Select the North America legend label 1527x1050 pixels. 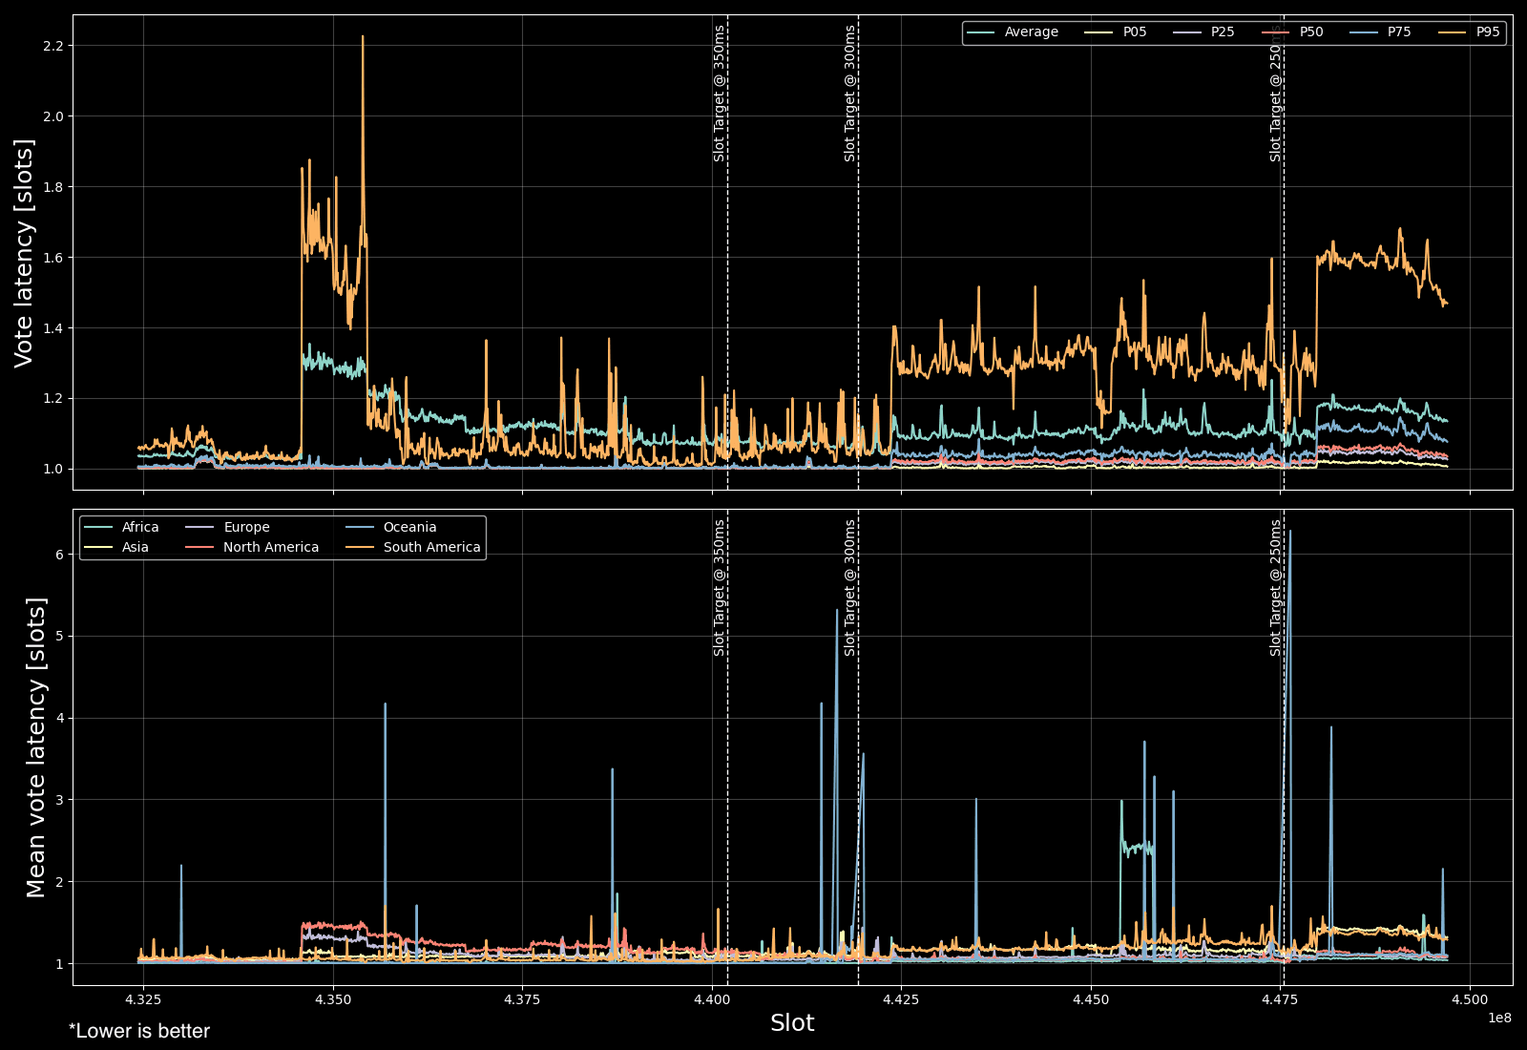(271, 548)
